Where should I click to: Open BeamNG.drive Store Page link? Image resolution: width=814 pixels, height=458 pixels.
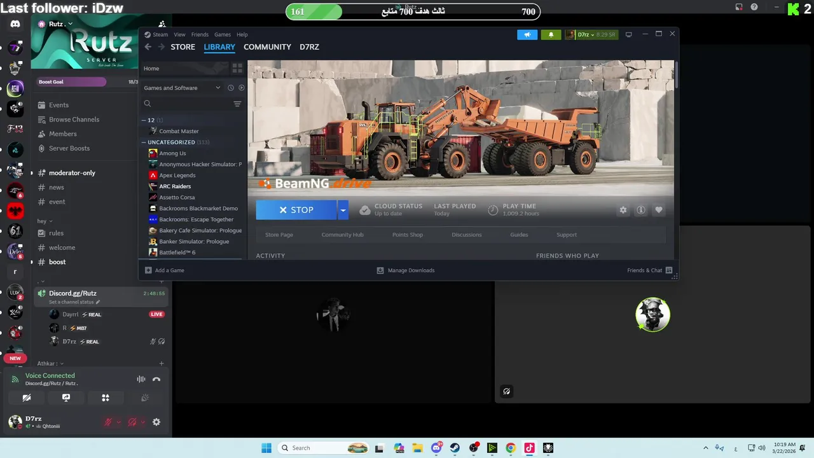[x=279, y=235]
